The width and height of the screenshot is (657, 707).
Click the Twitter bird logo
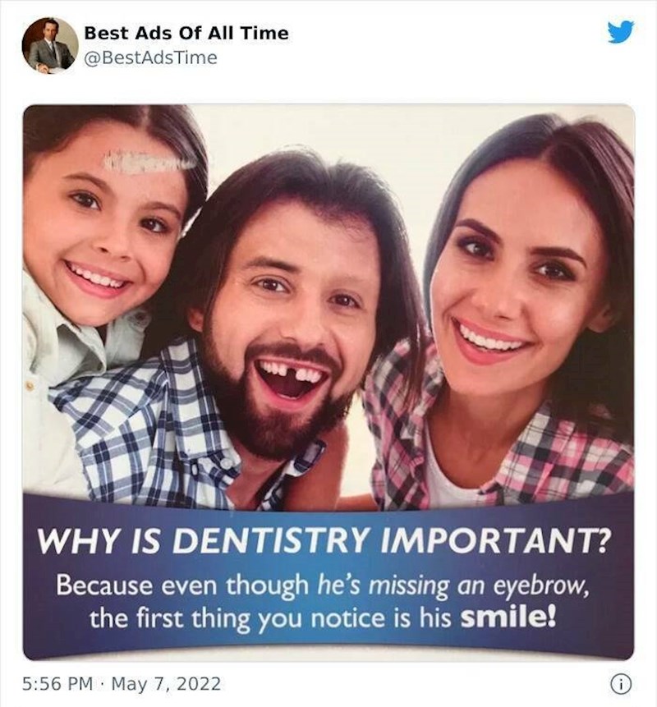tap(621, 33)
